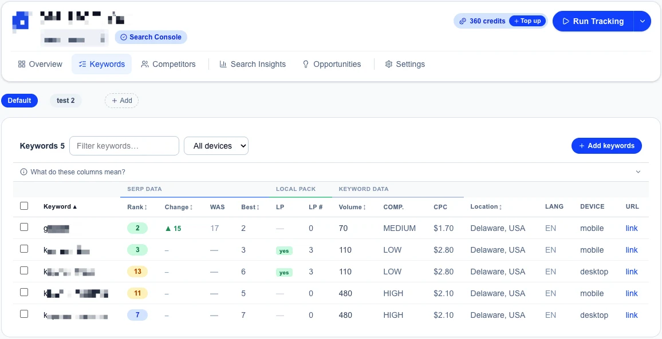Click the $1.70 CPC value
Viewport: 662px width, 339px height.
pyautogui.click(x=443, y=229)
